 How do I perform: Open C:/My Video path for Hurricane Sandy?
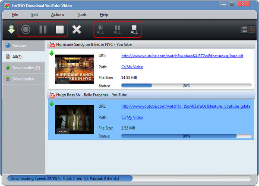132,67
